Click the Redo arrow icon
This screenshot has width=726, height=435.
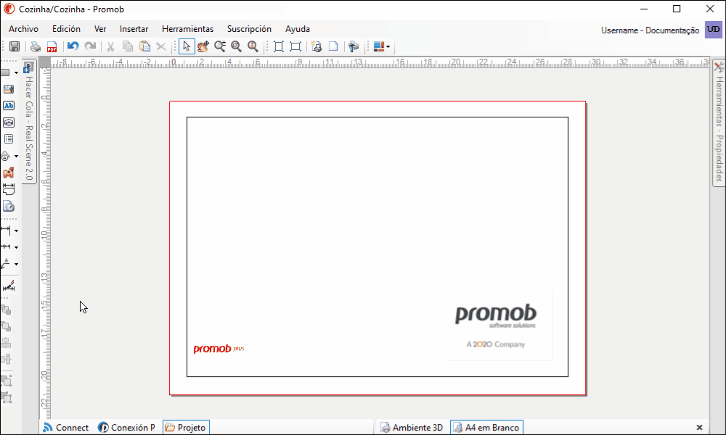(x=90, y=46)
